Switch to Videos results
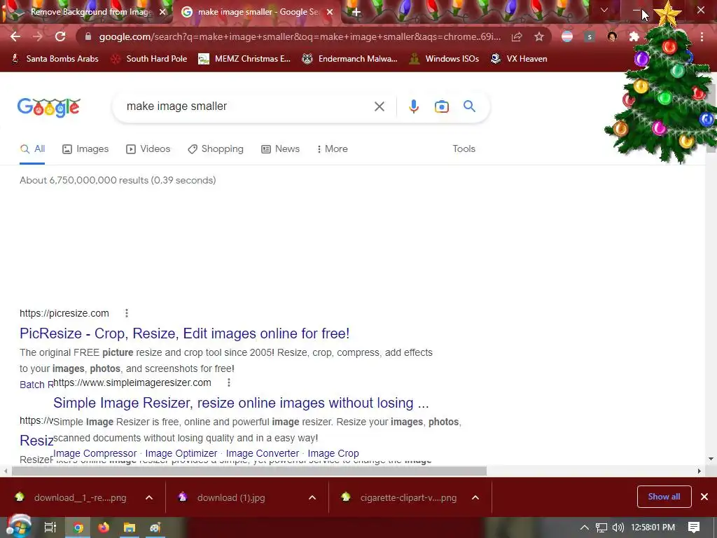 pos(148,149)
